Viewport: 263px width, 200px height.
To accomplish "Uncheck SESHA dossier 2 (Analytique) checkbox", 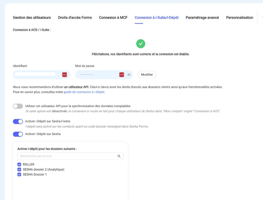I will [19, 169].
